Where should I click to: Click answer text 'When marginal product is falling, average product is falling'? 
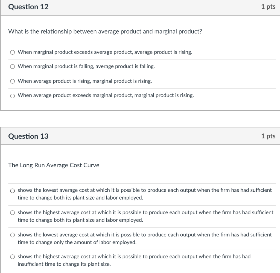point(86,66)
